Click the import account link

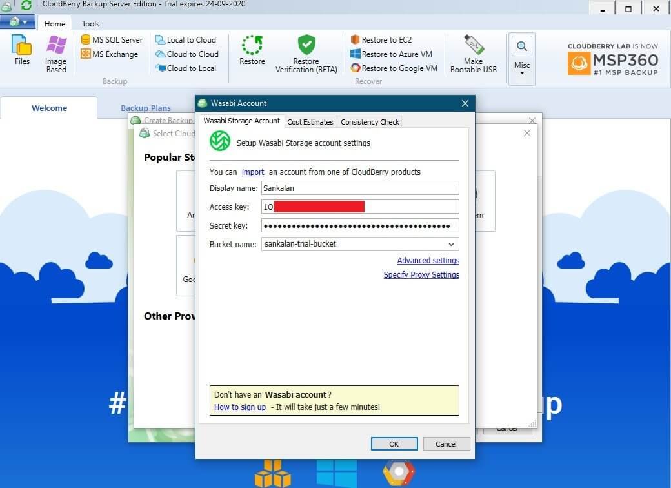tap(253, 172)
